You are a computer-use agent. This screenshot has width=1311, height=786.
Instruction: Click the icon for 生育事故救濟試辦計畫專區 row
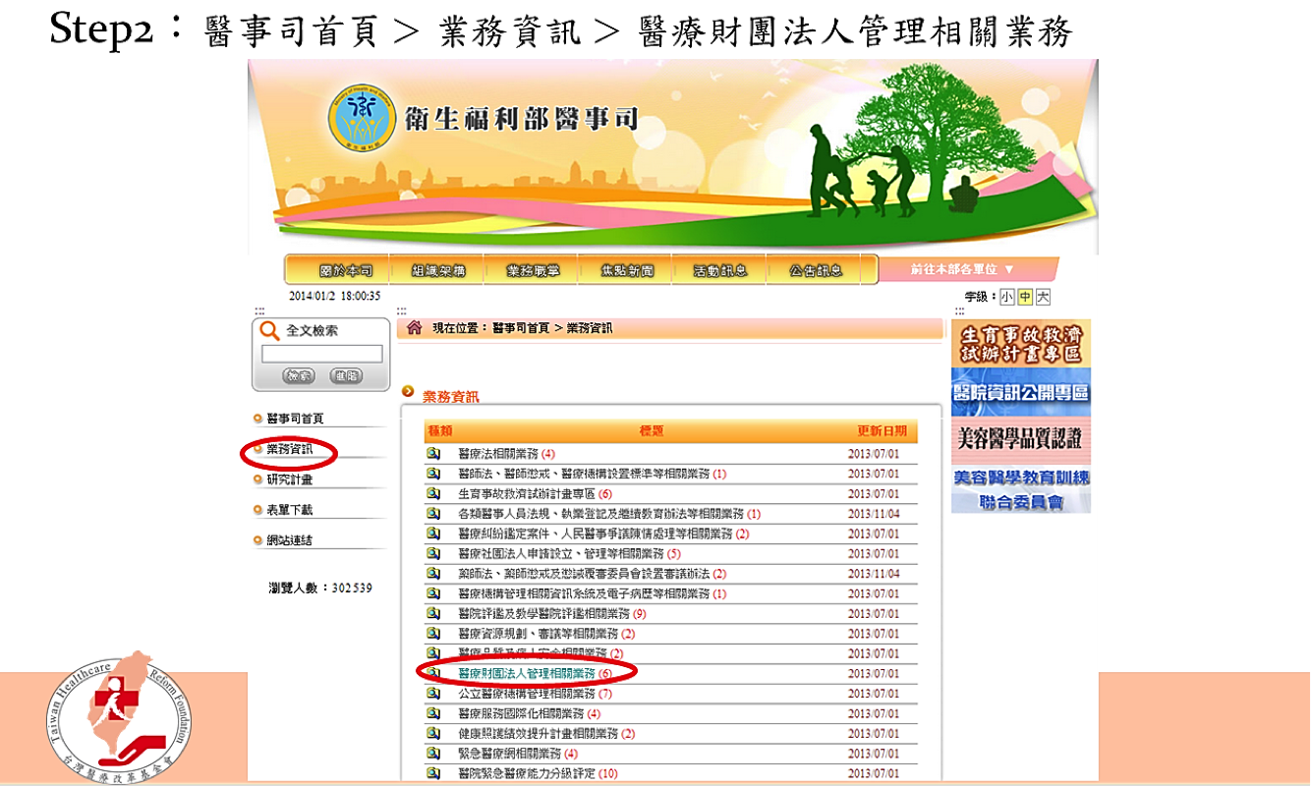tap(433, 493)
